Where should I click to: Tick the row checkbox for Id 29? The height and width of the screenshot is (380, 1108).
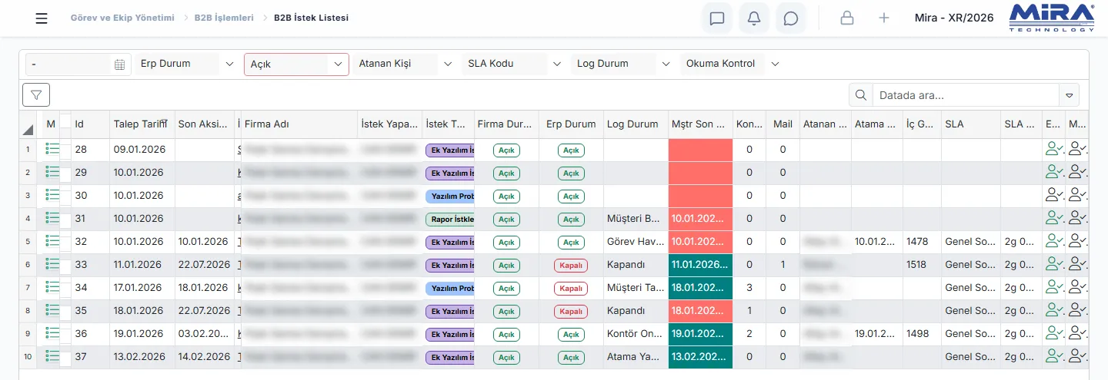tap(65, 175)
